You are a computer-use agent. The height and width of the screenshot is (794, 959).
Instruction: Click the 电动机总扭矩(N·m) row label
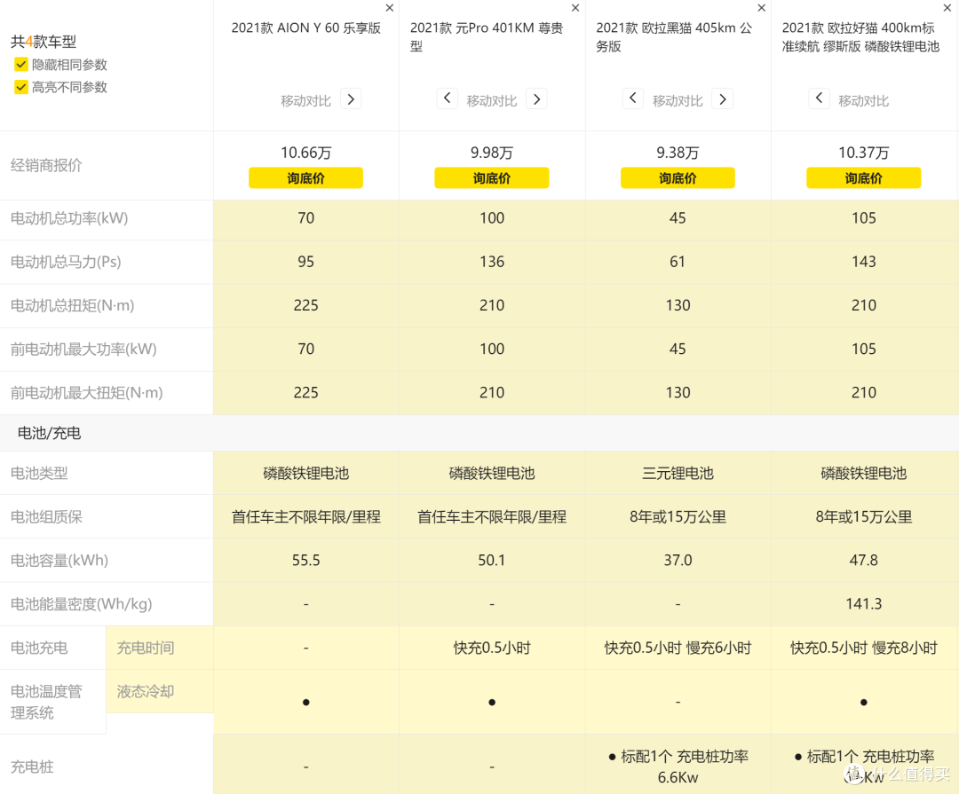click(72, 305)
